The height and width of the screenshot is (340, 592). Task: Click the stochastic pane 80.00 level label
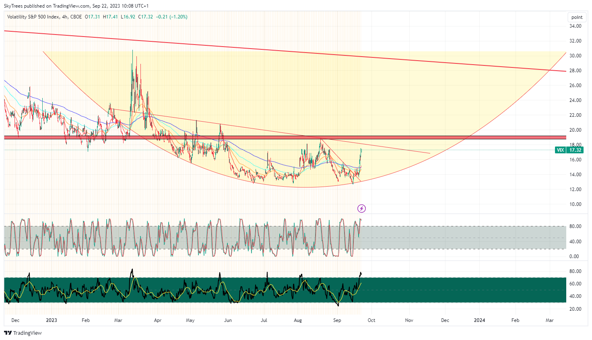coord(575,226)
